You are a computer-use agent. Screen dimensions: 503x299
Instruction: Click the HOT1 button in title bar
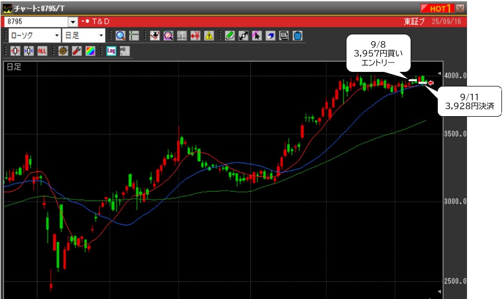click(x=437, y=8)
